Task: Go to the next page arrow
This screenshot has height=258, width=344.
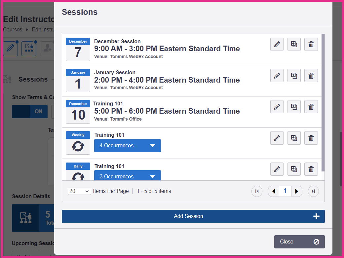Action: point(297,191)
